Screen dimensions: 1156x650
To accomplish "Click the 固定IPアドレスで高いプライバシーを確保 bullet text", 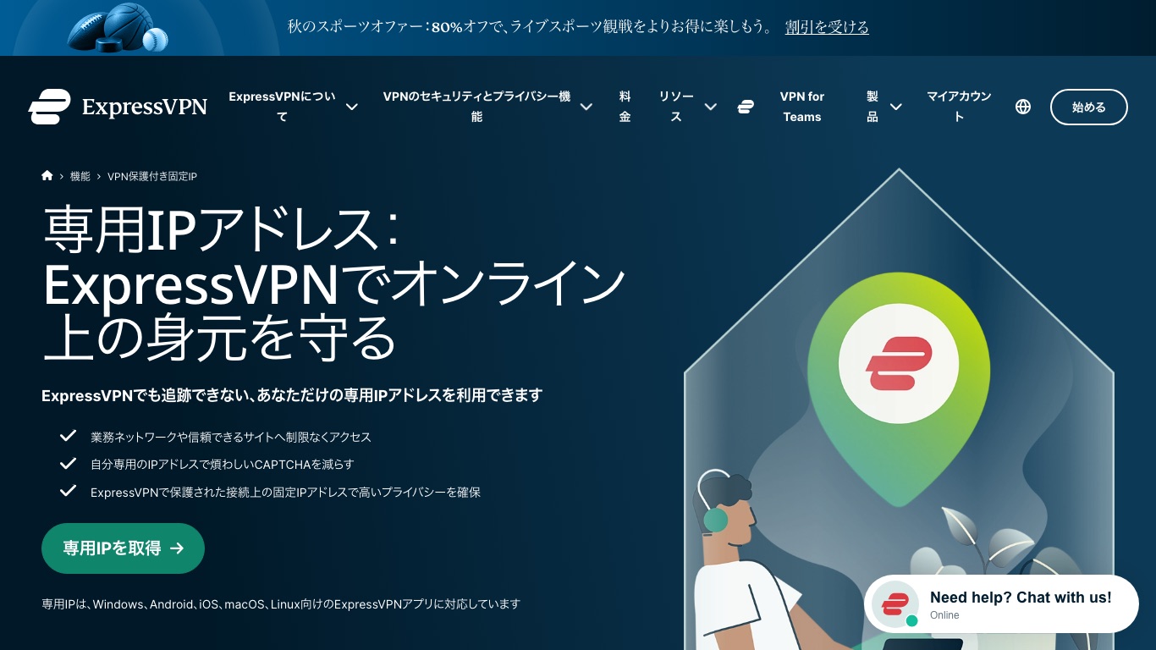I will (285, 492).
